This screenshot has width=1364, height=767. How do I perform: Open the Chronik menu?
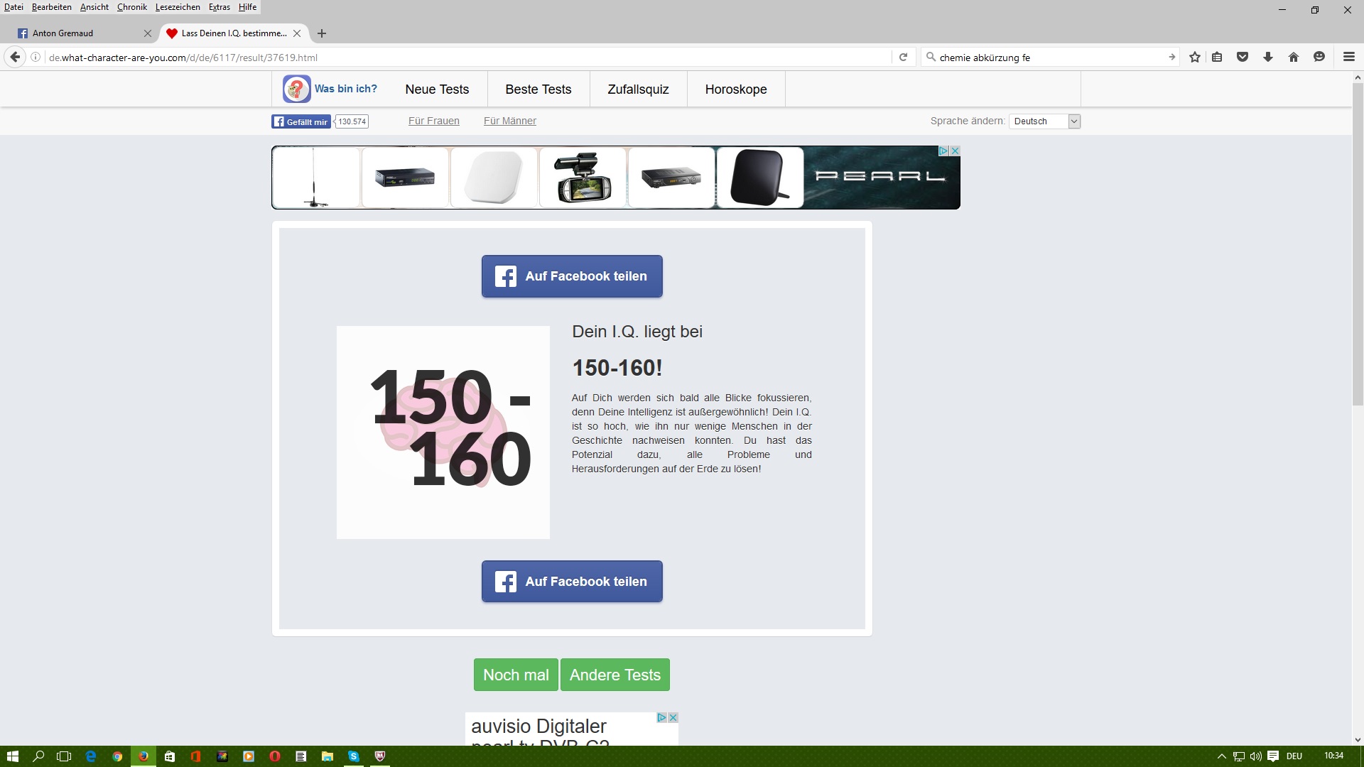coord(131,7)
